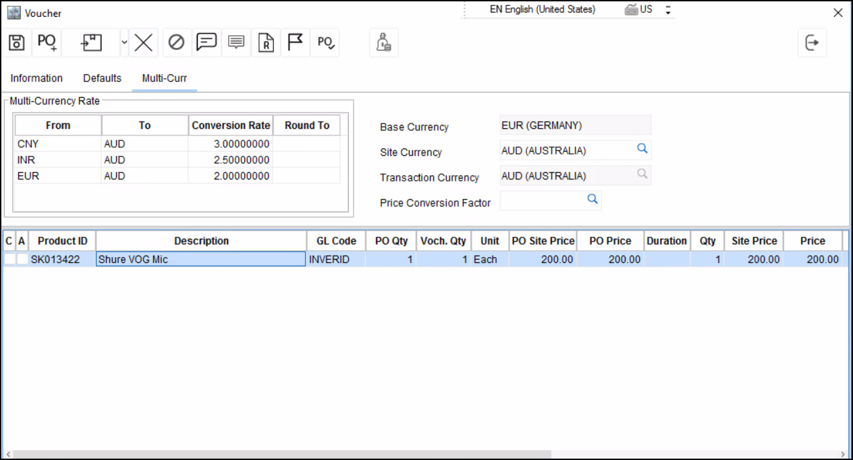Screen dimensions: 853x460
Task: Click the Unit column header
Action: (490, 241)
